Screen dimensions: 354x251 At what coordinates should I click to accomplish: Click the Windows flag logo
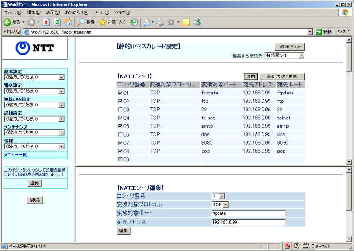click(x=345, y=12)
